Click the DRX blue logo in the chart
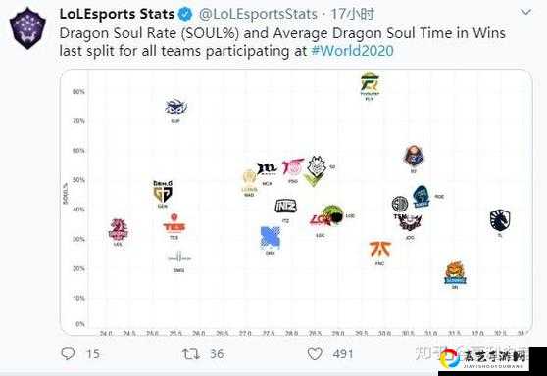 pos(271,238)
